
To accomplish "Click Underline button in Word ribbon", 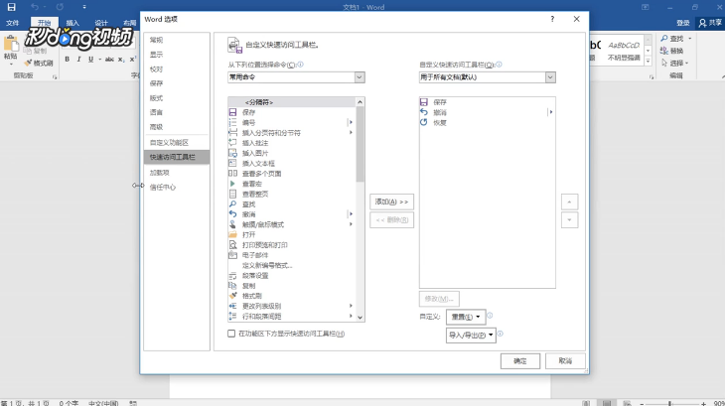I will [x=90, y=60].
